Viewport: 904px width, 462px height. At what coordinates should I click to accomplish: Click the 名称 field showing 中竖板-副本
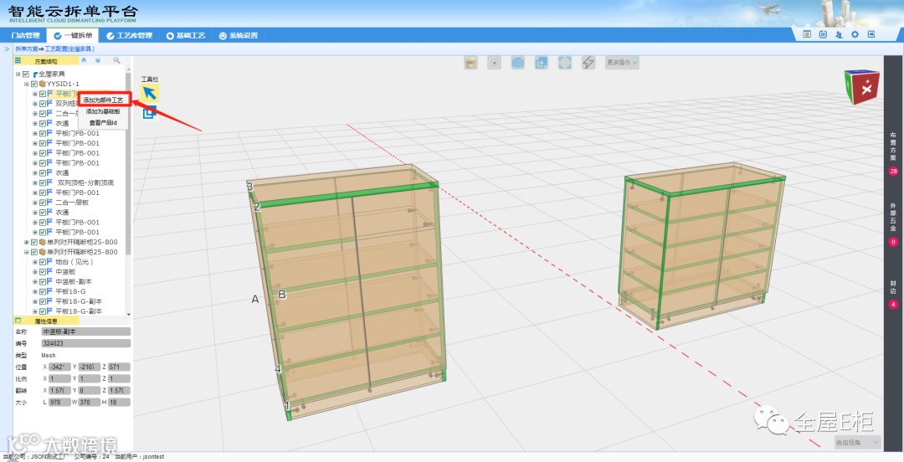(x=86, y=331)
